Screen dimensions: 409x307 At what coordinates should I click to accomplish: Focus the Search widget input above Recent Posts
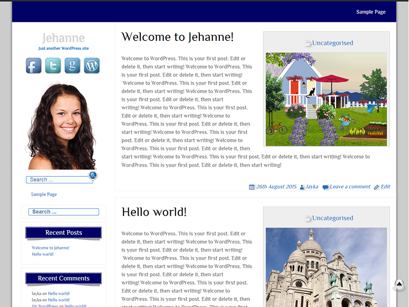(64, 212)
